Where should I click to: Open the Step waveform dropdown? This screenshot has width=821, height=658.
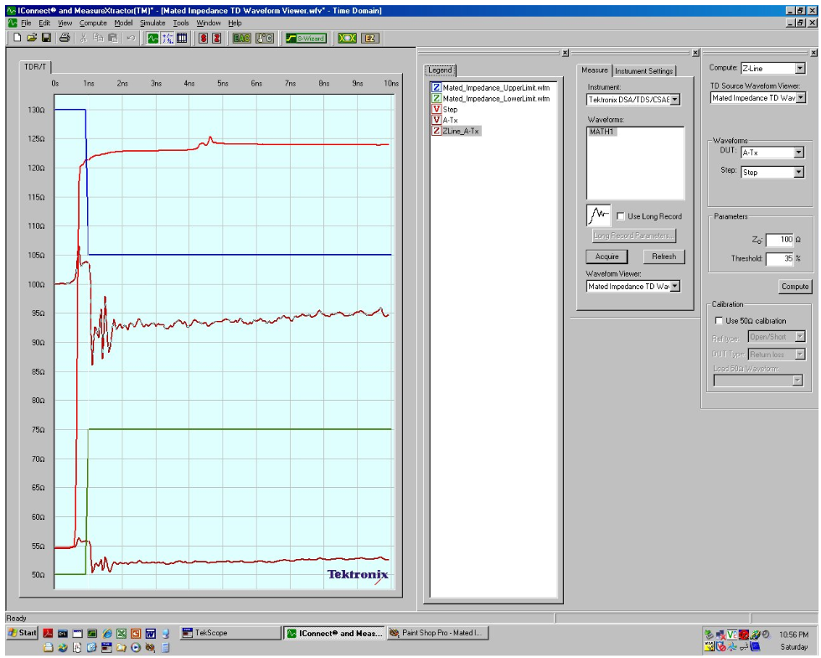click(798, 172)
